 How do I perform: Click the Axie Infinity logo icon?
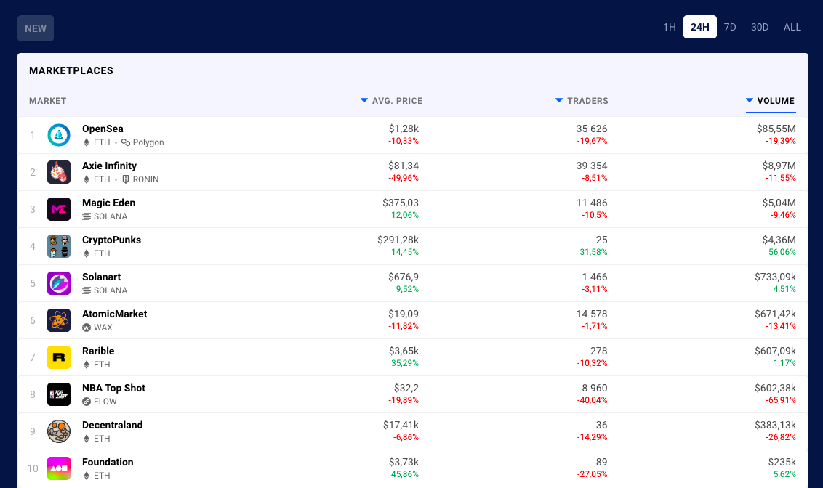tap(59, 172)
